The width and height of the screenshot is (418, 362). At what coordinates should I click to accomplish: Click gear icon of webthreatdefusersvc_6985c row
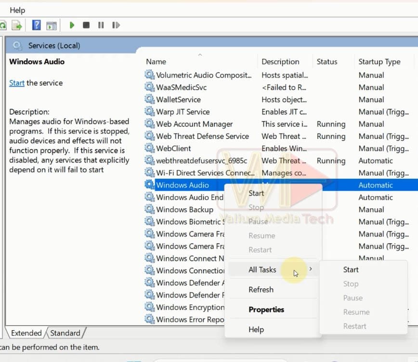point(150,161)
